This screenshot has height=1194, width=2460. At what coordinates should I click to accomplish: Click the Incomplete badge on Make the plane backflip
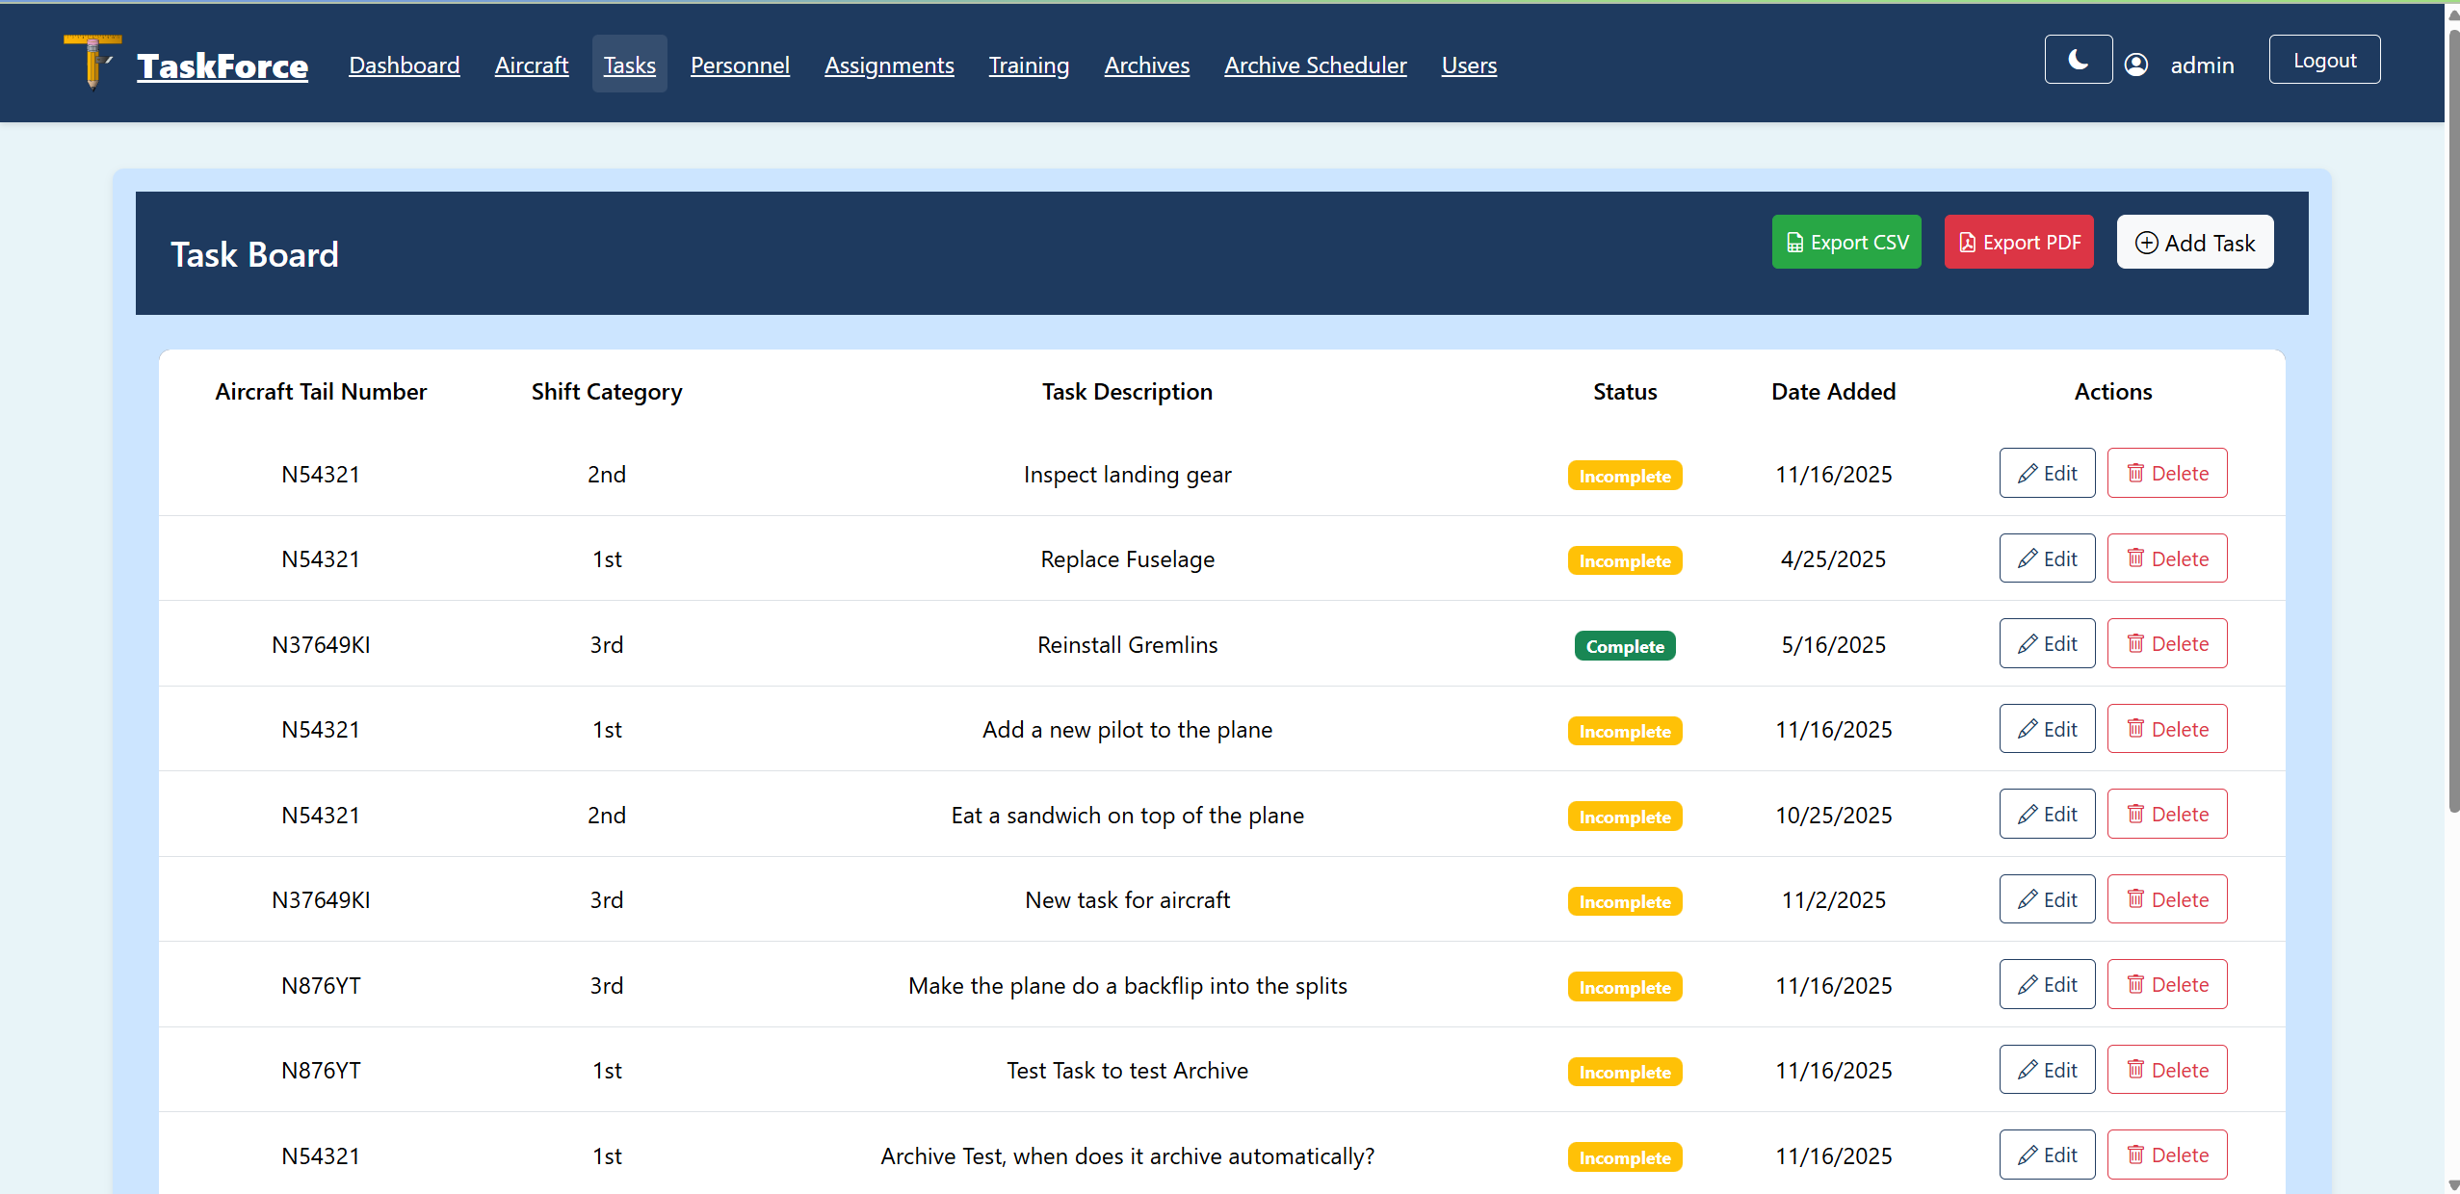(x=1623, y=986)
